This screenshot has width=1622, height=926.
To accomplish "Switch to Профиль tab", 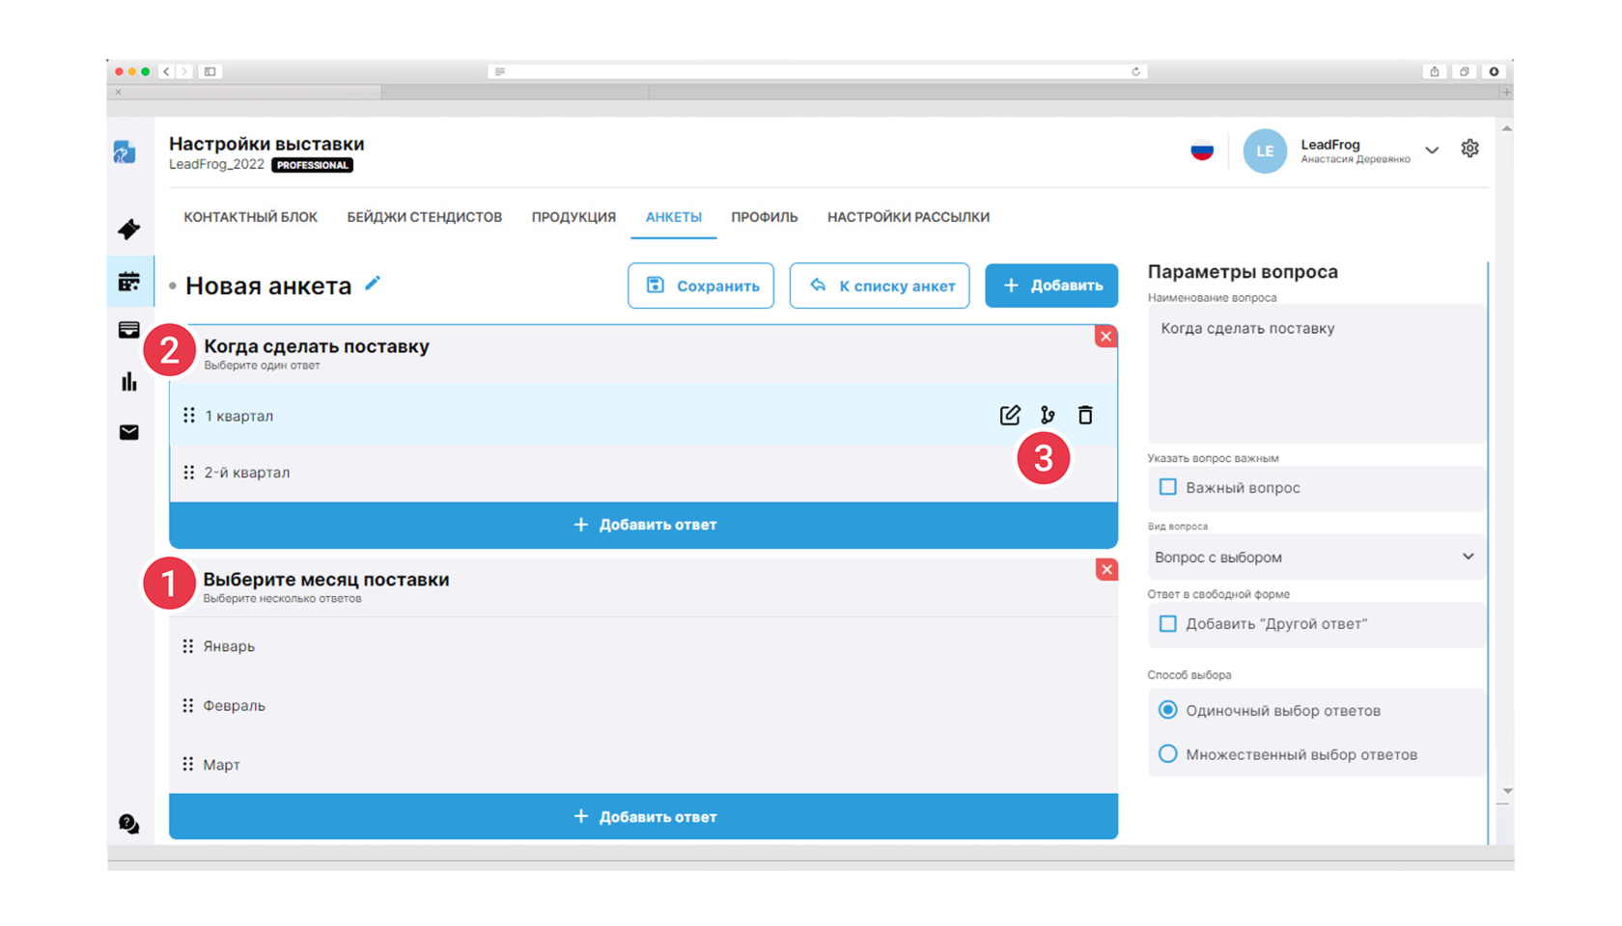I will (x=765, y=217).
